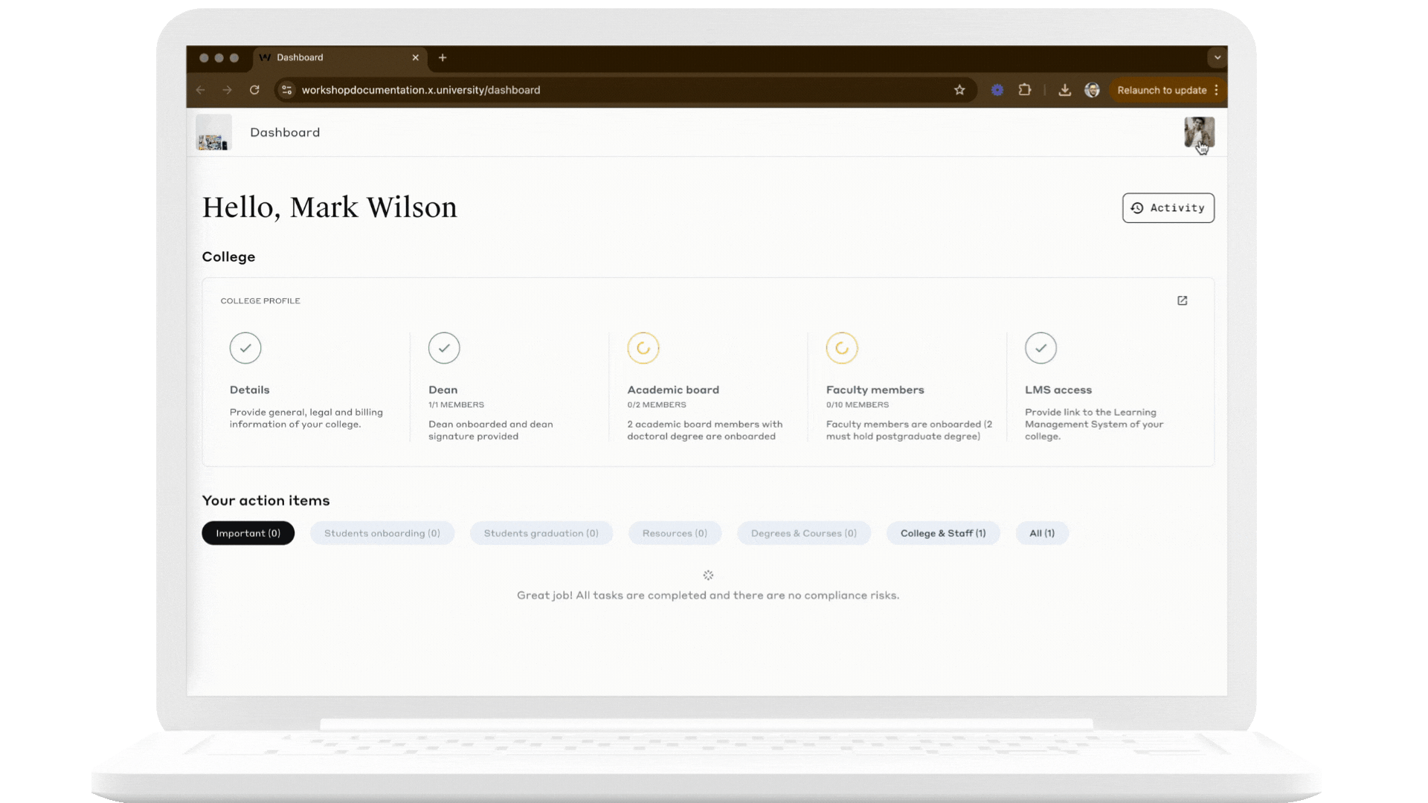Screen dimensions: 1428x803
Task: Expand the tab search chevron
Action: 1217,57
